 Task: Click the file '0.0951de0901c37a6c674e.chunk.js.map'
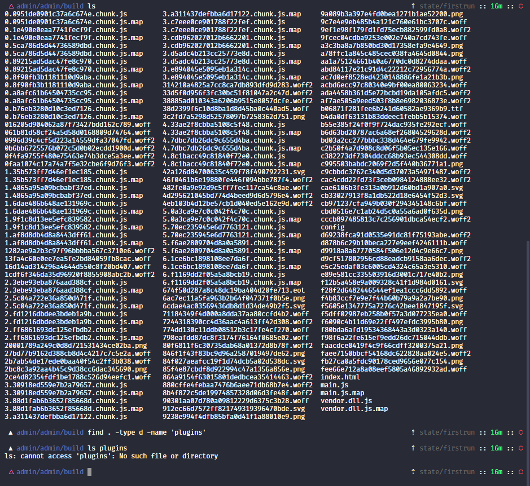(74, 22)
